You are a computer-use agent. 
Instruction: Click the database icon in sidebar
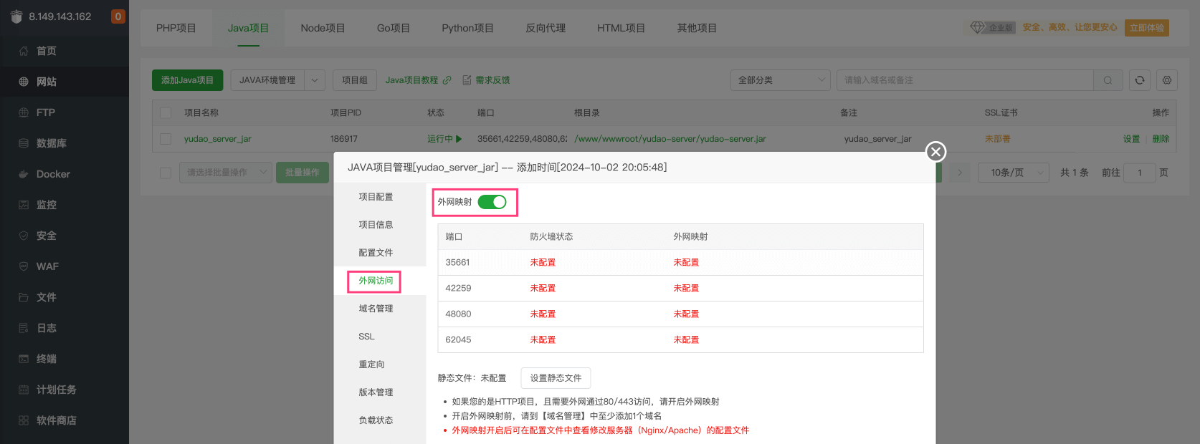[x=24, y=143]
